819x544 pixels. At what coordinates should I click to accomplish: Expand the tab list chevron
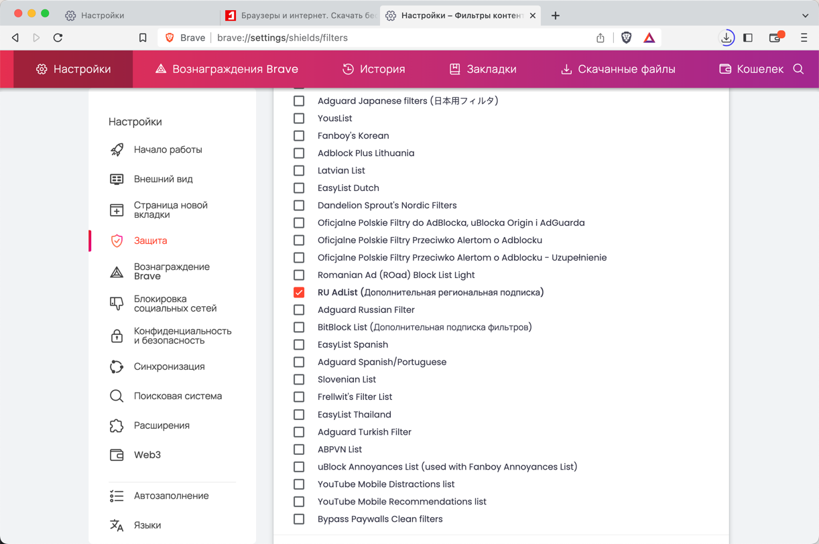(805, 15)
